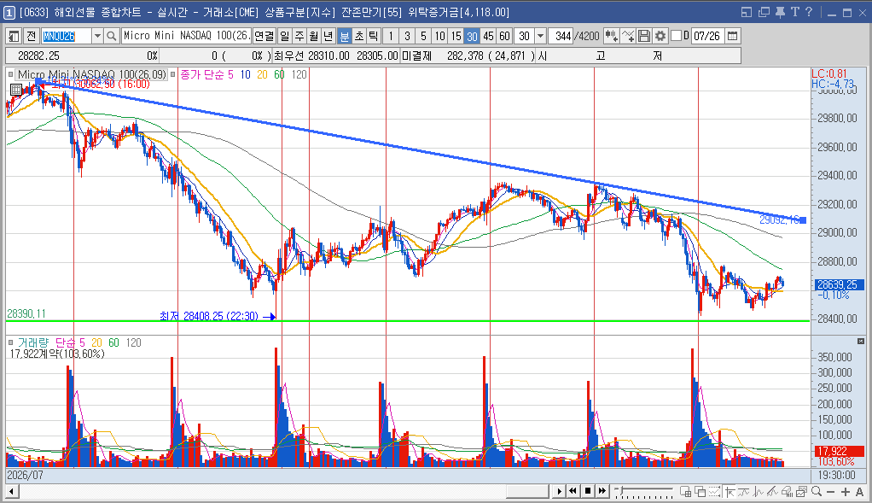The image size is (872, 503).
Task: Zoom in with the plus icon
Action: click(x=846, y=492)
